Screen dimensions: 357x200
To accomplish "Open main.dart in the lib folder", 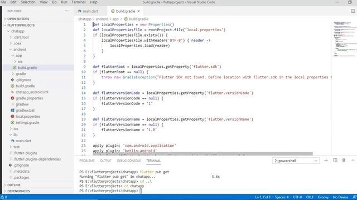I will (x=23, y=141).
